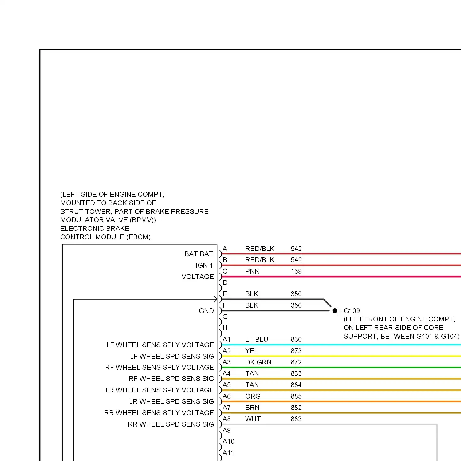Select RF WHEEL SPD SENS SIG label
Screen dimensions: 461x461
pyautogui.click(x=171, y=379)
